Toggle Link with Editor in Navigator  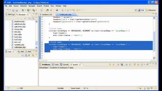click(x=33, y=18)
